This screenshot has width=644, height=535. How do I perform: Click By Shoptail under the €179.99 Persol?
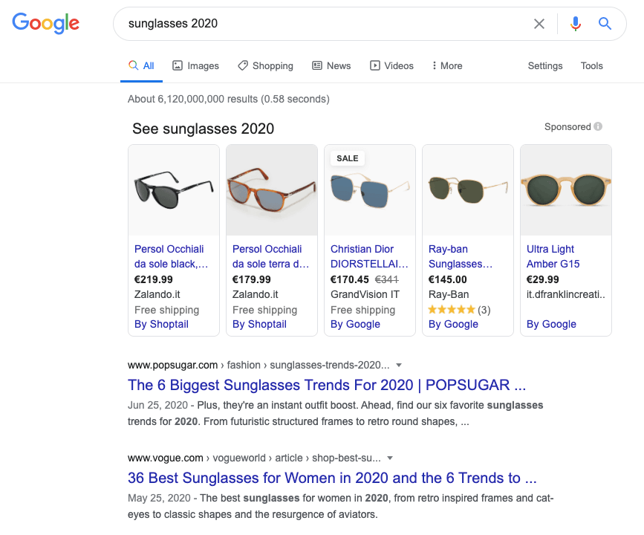[x=259, y=324]
